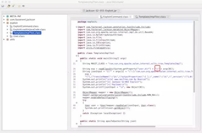Screen dimensions: 202x133
Task: Fold the TemplatesImplTest class body
Action: click(x=76, y=56)
